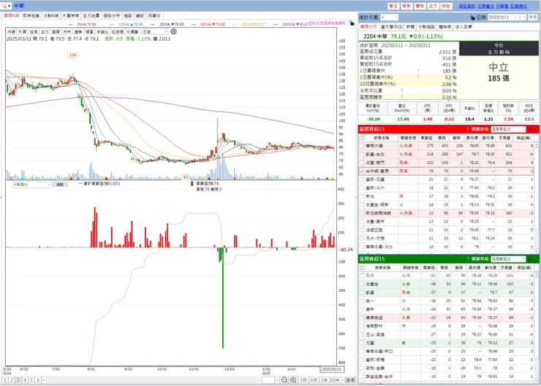Click help icon next to 區間周轉率
Viewport: 541px width, 386px height.
point(401,97)
